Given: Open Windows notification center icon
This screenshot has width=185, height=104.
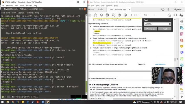Looking at the screenshot, I should coord(180,102).
